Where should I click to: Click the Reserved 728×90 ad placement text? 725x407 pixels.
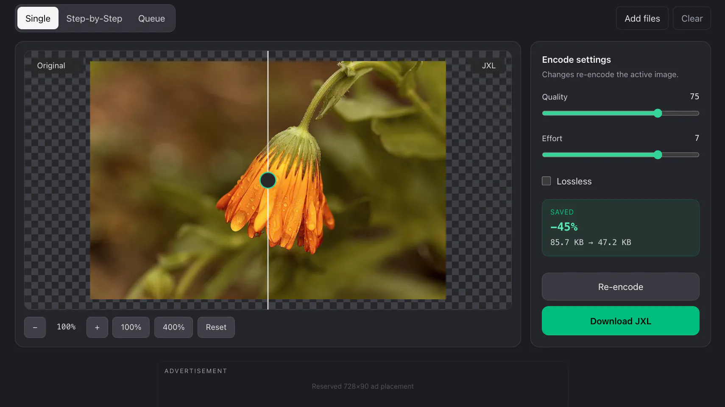(x=362, y=386)
